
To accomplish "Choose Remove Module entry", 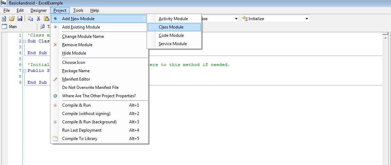I will pyautogui.click(x=99, y=45).
